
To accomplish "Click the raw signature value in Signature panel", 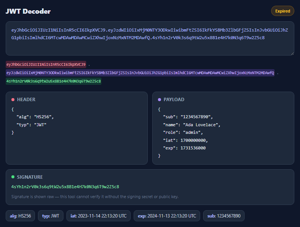I will [65, 187].
